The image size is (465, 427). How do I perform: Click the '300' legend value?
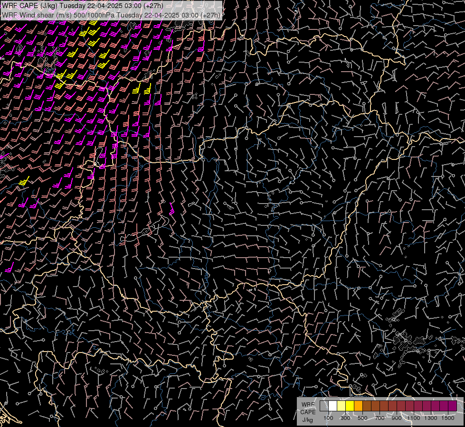[345, 418]
